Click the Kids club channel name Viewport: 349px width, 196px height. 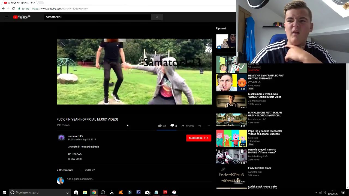point(253,138)
